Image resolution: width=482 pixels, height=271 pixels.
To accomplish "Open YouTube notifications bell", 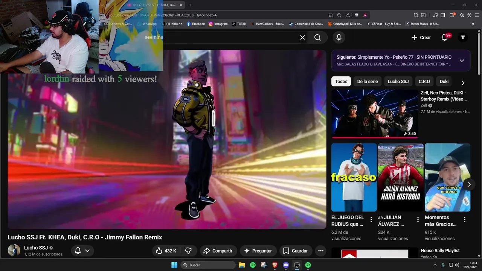I will pos(445,37).
